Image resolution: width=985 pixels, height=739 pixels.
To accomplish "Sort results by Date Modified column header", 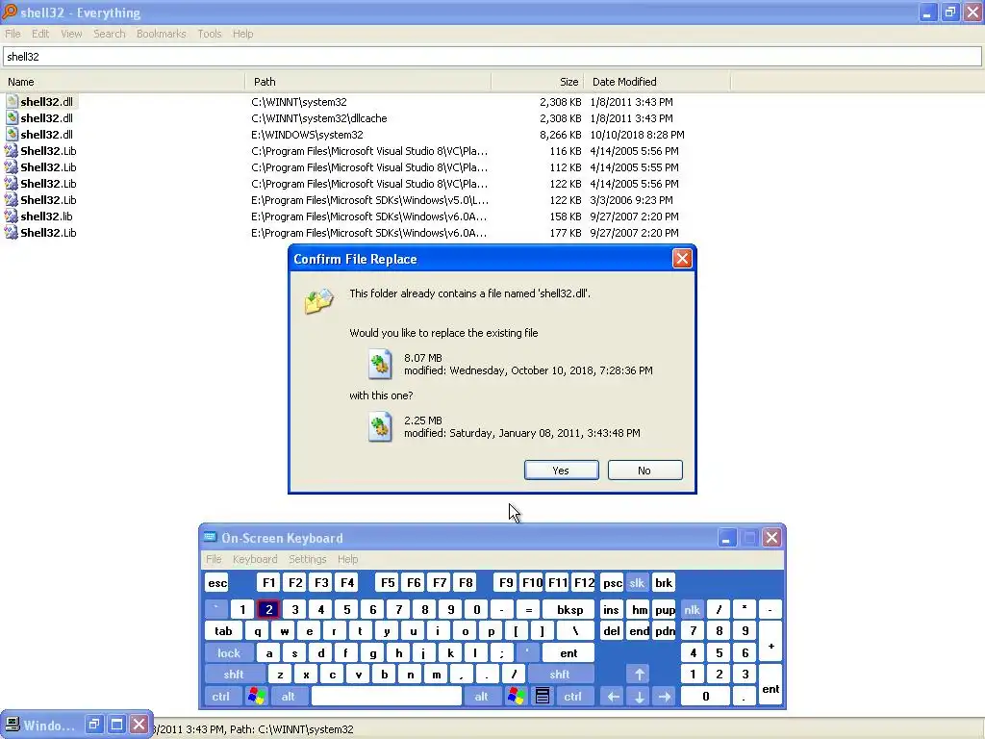I will 657,82.
